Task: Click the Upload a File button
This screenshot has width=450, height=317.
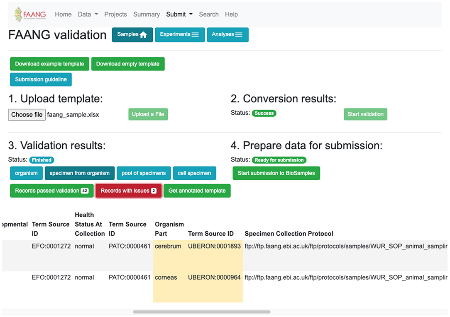Action: tap(148, 114)
